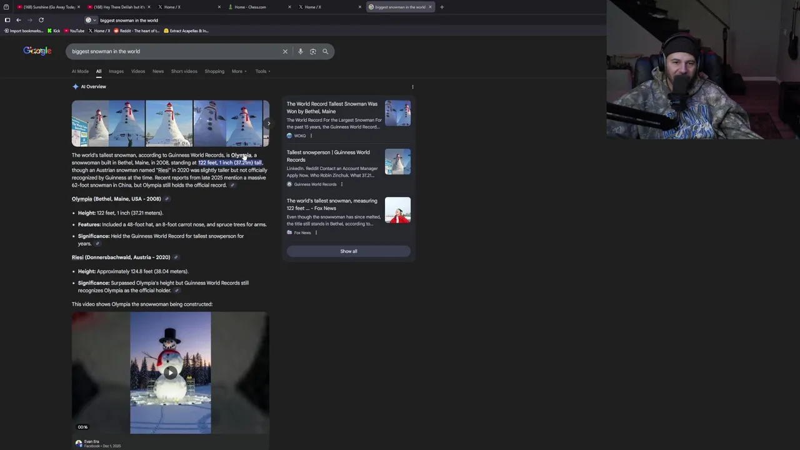Click highlighted '122 feet, 1 inch (37.21m) tall' text

pos(230,162)
